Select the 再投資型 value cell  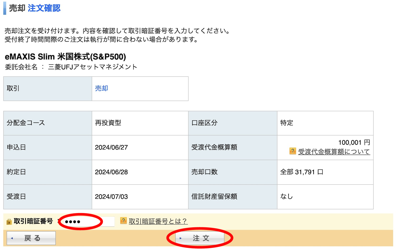[140, 123]
